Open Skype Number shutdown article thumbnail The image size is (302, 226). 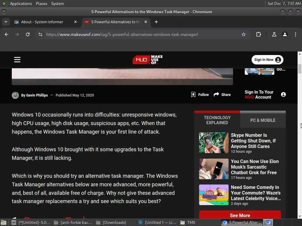pyautogui.click(x=214, y=143)
